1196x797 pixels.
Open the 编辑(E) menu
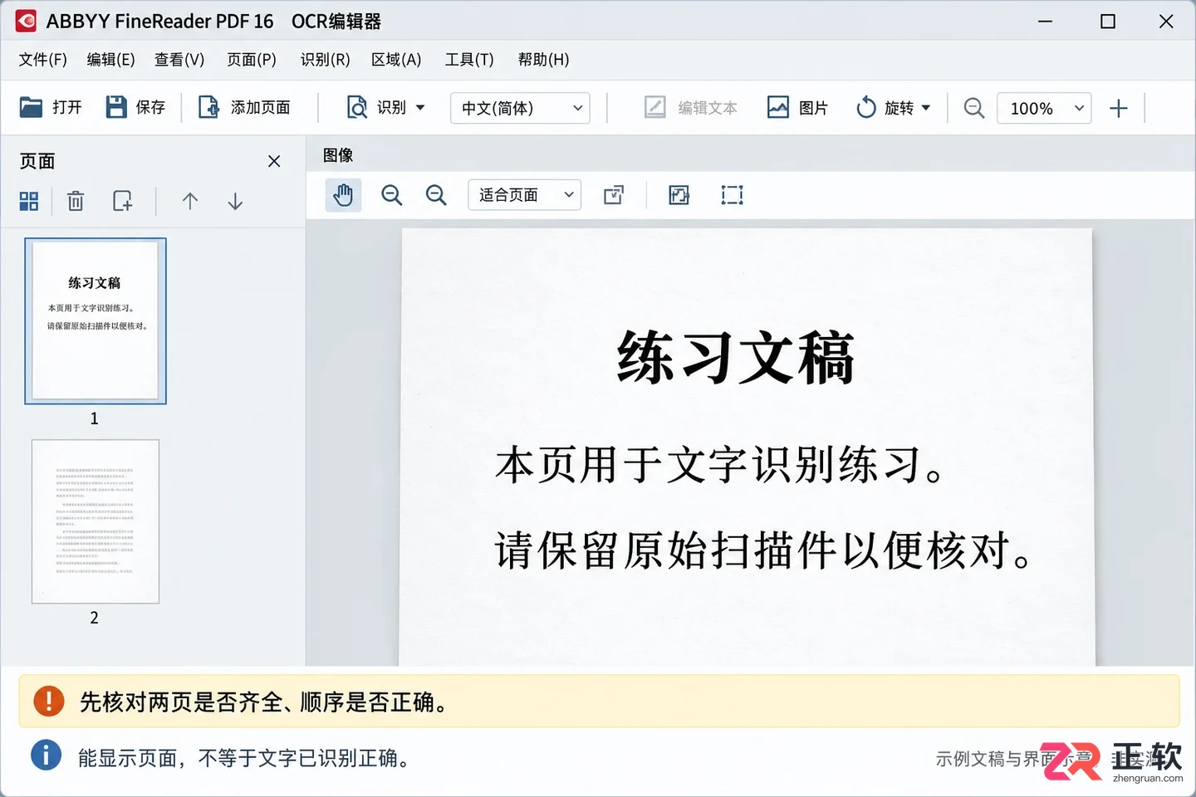tap(110, 60)
